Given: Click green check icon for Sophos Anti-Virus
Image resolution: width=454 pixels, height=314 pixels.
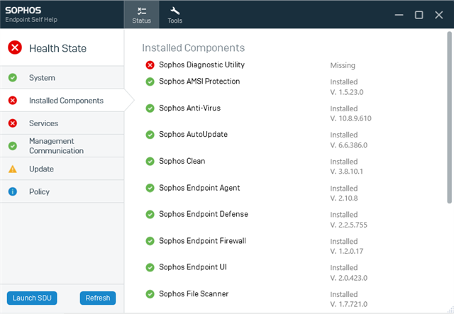Looking at the screenshot, I should pos(150,108).
